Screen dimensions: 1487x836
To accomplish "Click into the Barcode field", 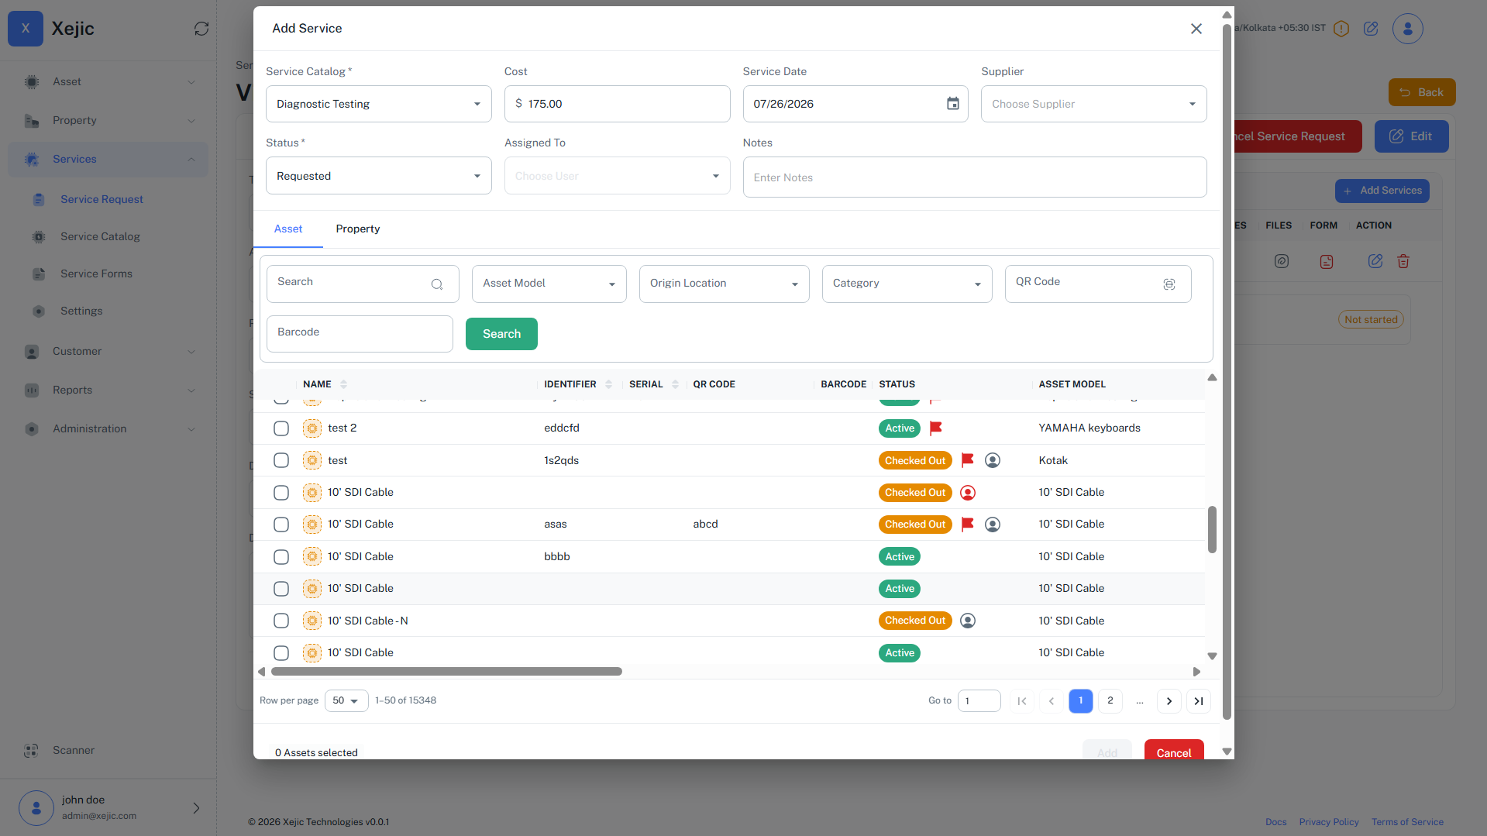I will pyautogui.click(x=360, y=334).
